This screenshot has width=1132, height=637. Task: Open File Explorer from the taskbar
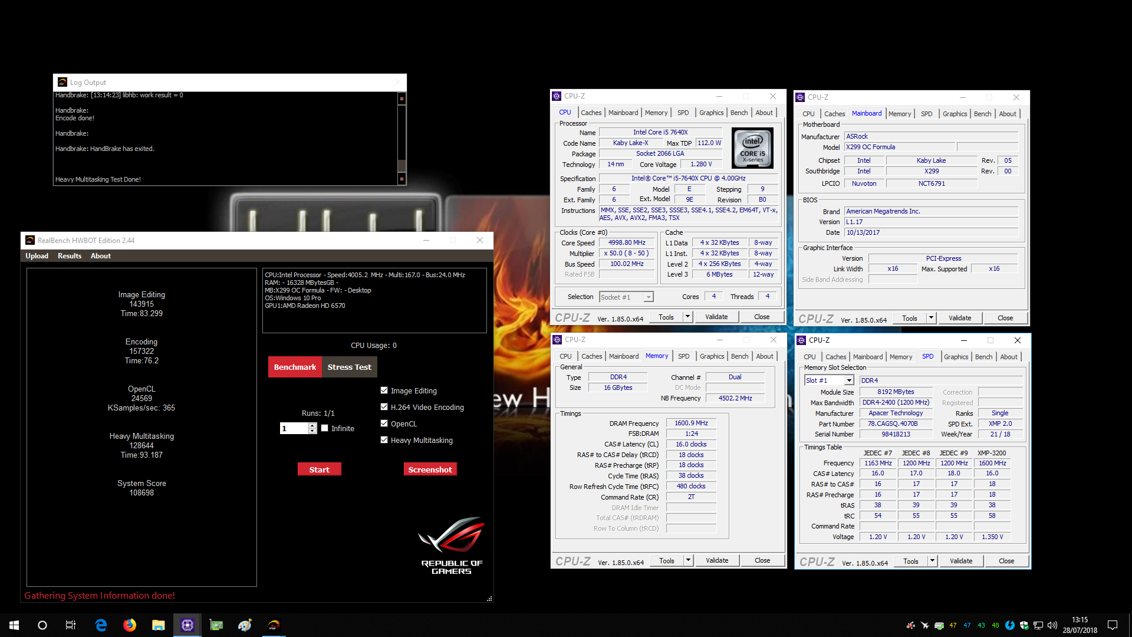159,625
